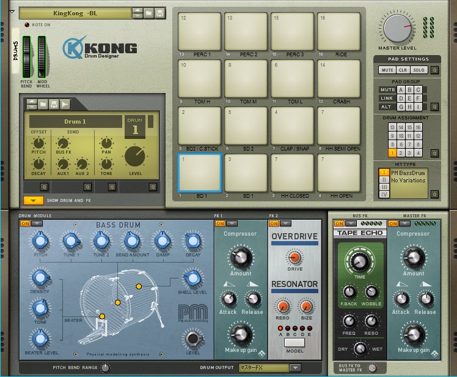This screenshot has height=377, width=457.
Task: Click the MODEL button on the Resonator
Action: coord(294,343)
